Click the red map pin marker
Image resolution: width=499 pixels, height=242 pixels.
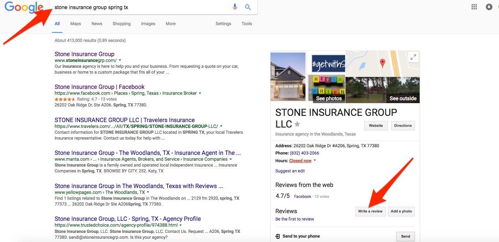(x=382, y=63)
